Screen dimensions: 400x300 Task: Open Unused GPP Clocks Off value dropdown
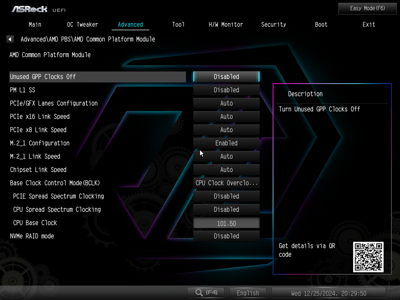coord(226,77)
